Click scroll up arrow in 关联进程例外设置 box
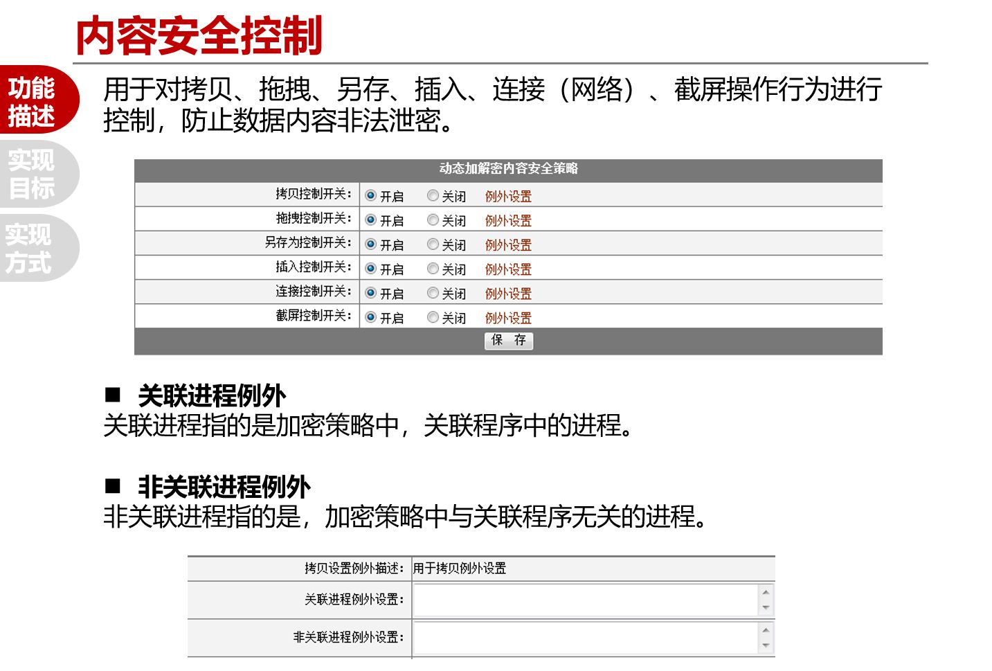 point(766,592)
